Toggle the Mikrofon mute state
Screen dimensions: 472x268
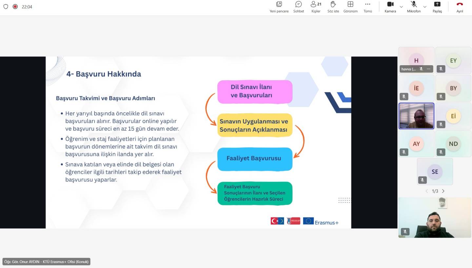point(414,7)
